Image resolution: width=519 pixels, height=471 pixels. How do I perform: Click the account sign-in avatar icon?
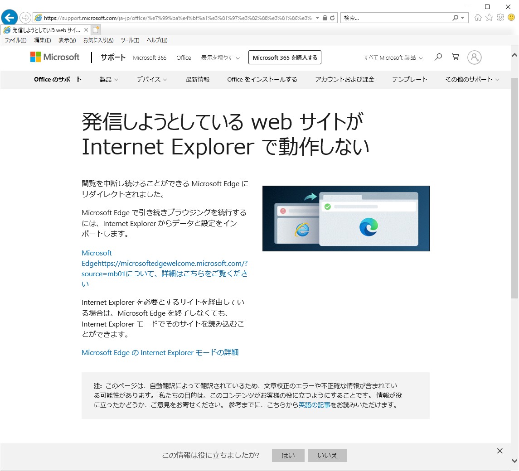click(474, 57)
